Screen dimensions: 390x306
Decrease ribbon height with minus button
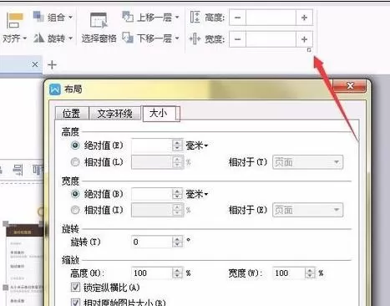point(237,18)
